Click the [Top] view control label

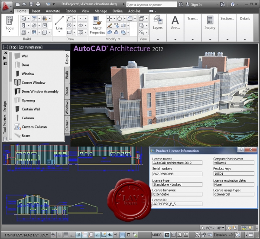[x=13, y=47]
